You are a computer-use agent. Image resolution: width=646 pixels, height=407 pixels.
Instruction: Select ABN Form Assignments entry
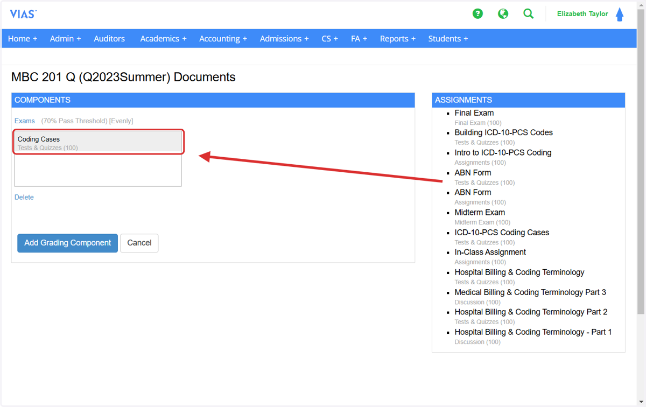(x=473, y=192)
